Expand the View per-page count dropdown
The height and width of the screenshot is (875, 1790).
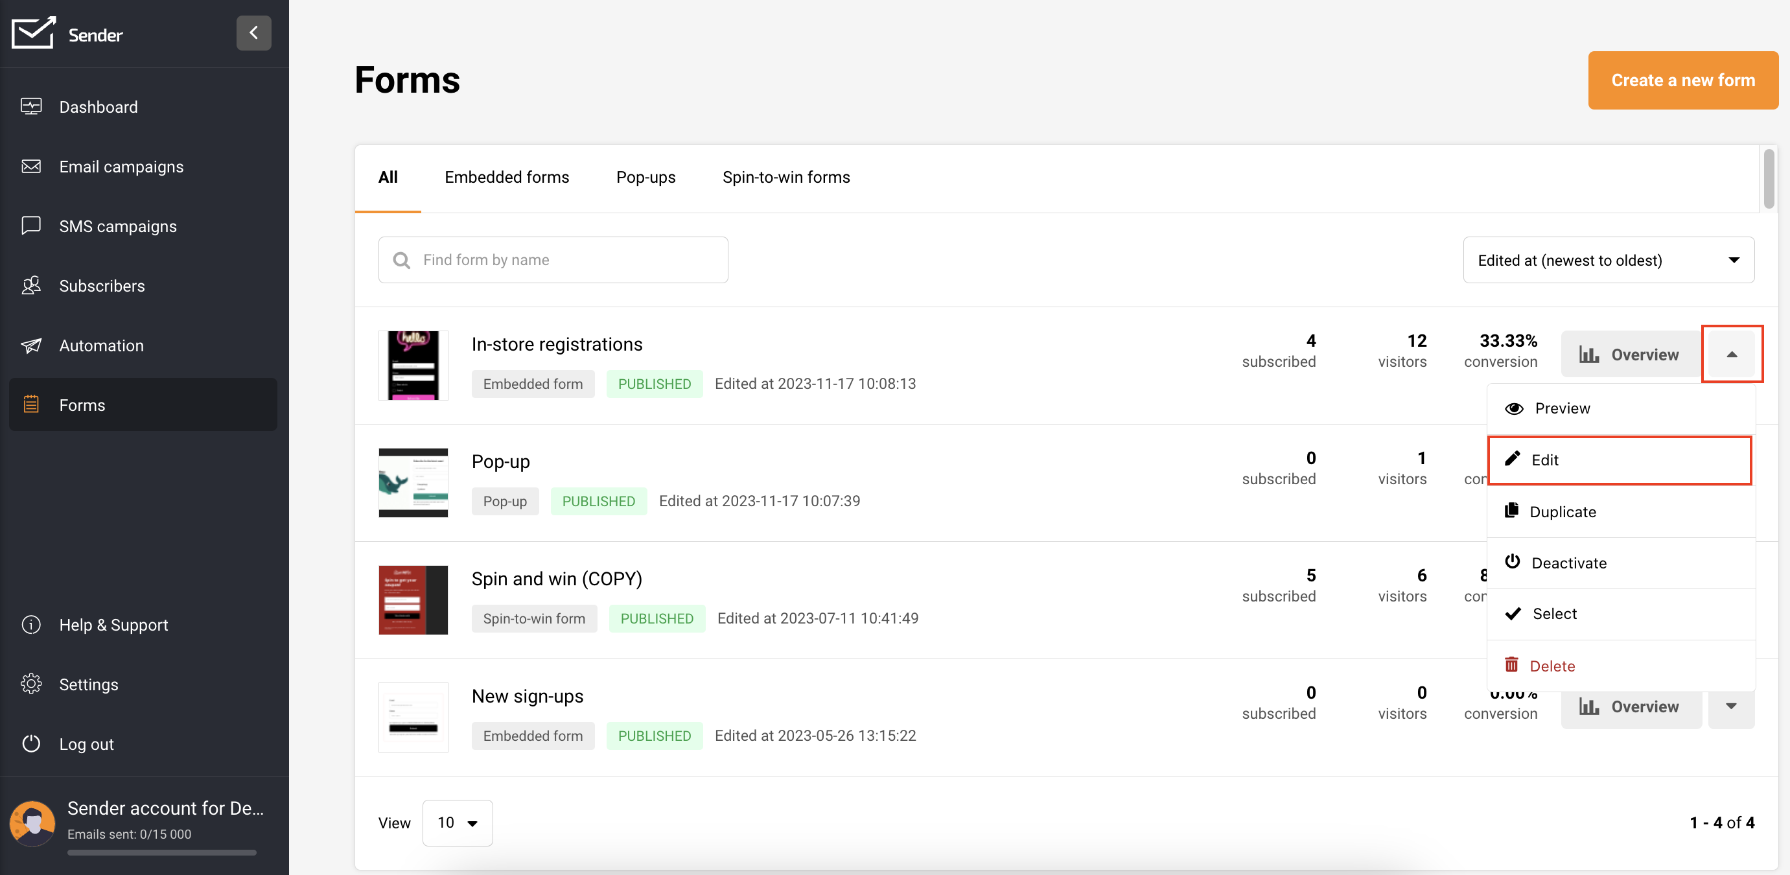458,822
